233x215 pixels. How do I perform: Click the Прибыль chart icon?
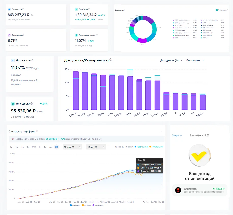76,9
